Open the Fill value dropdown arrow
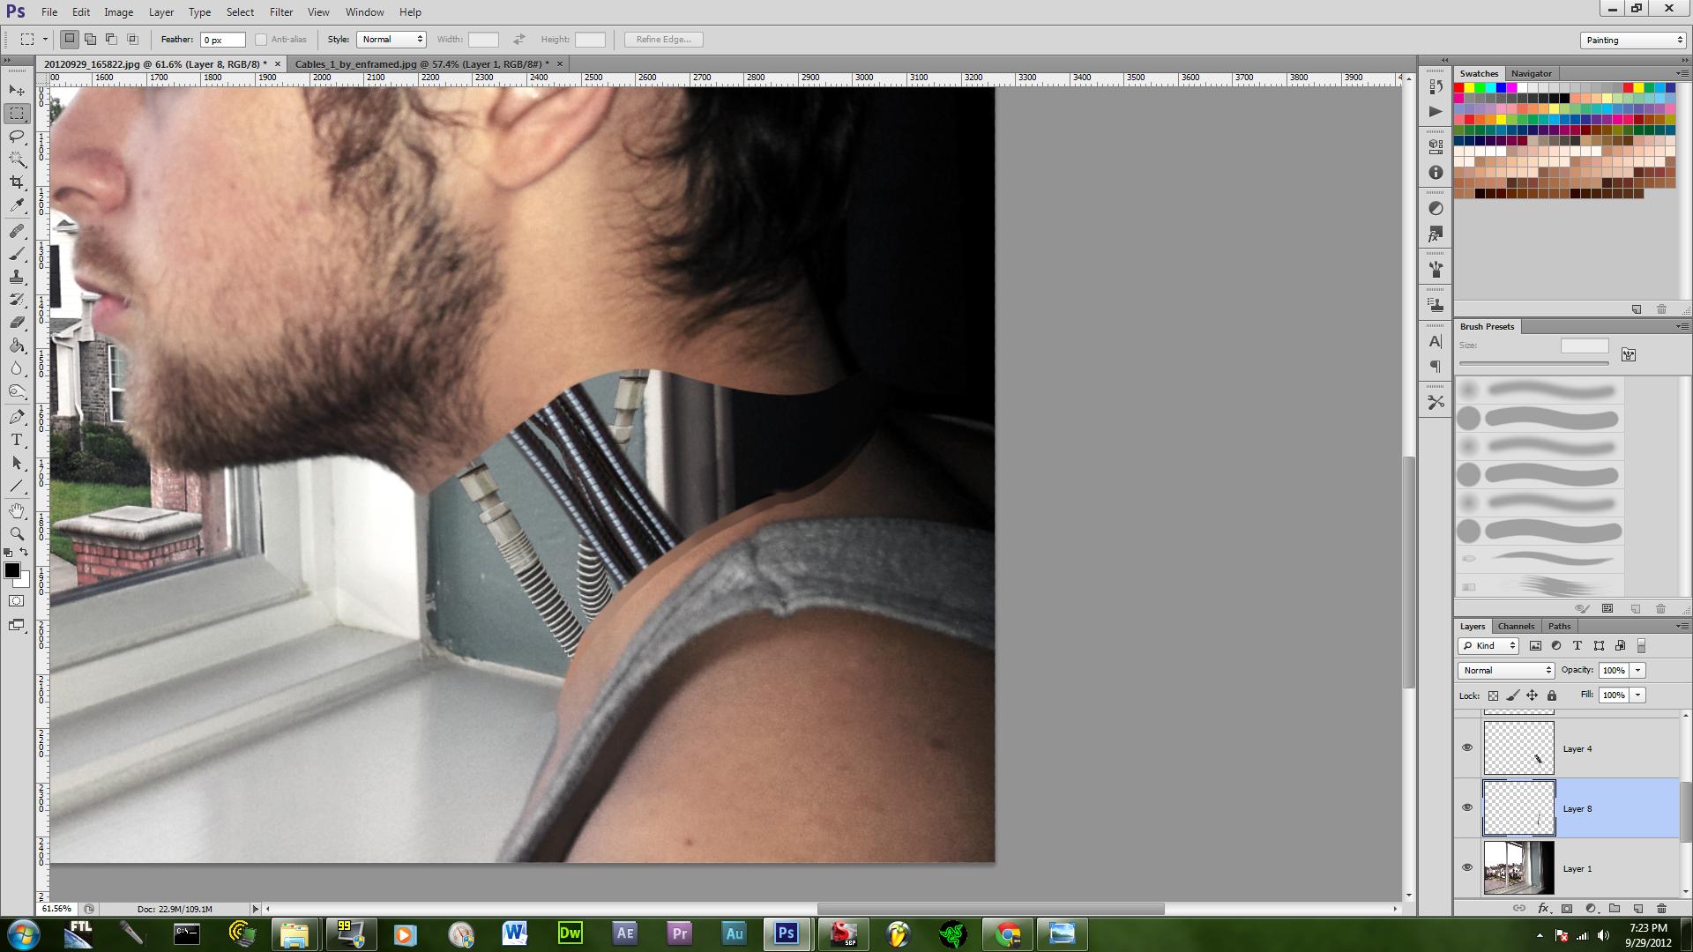Screen dimensions: 1693x952 coord(1638,695)
